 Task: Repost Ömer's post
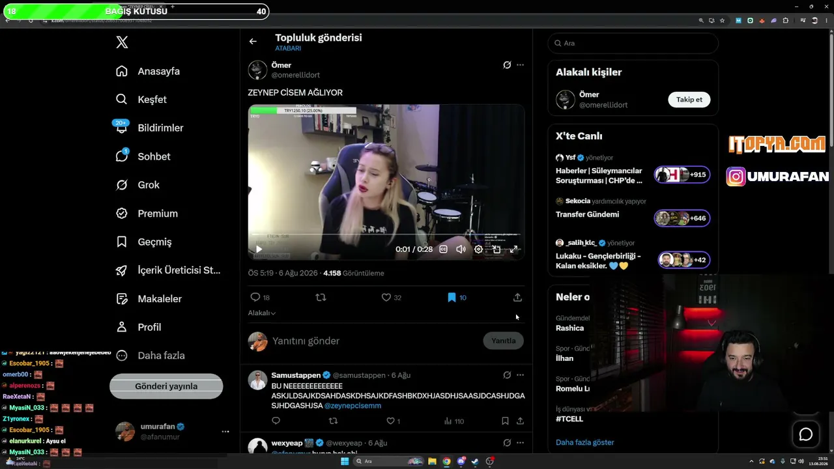[x=321, y=298]
